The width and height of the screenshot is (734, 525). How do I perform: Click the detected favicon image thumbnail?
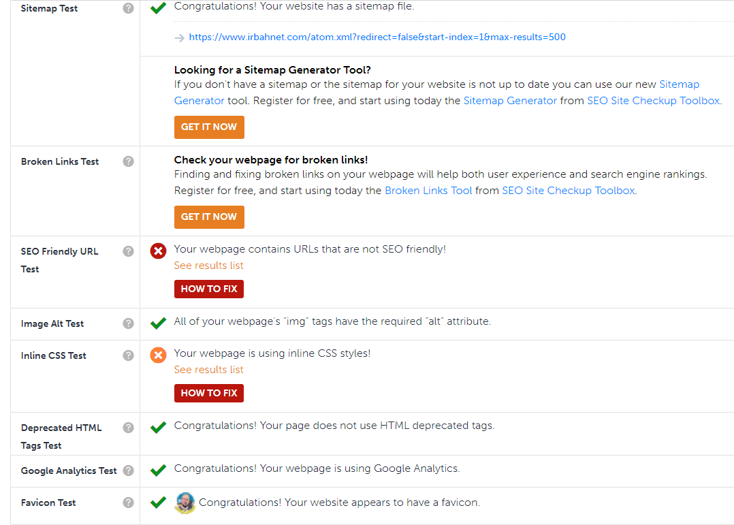pyautogui.click(x=185, y=503)
